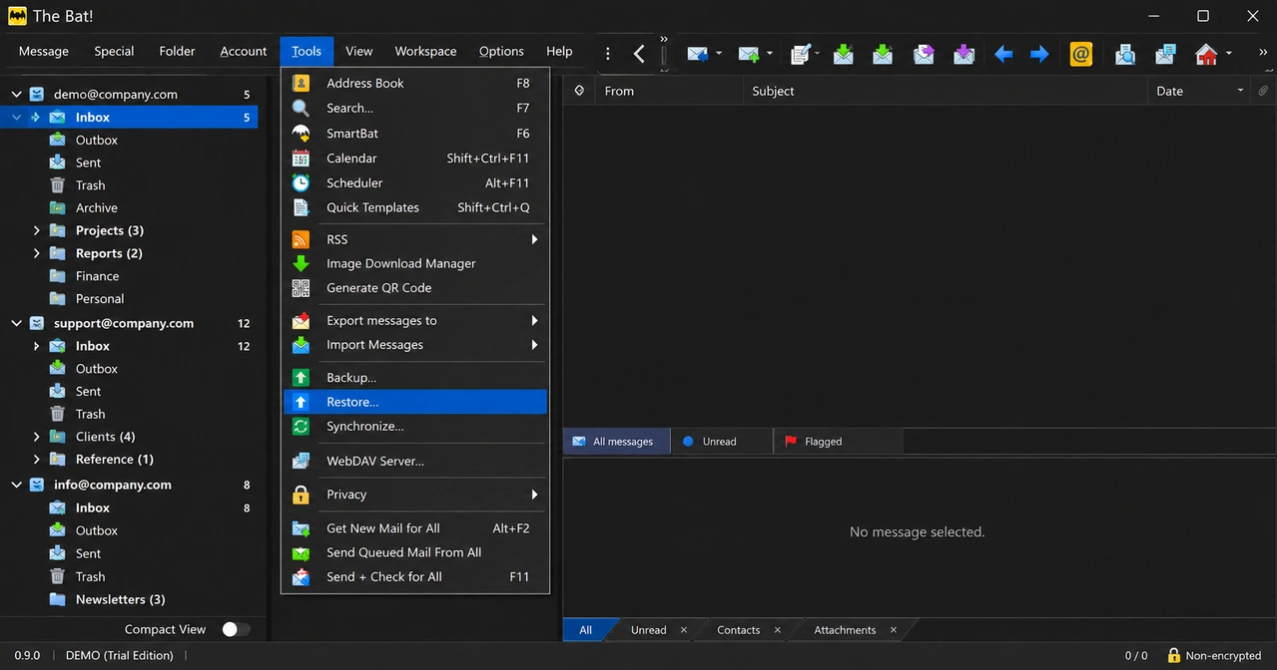
Task: Select the Contacts bottom tab
Action: (x=739, y=630)
